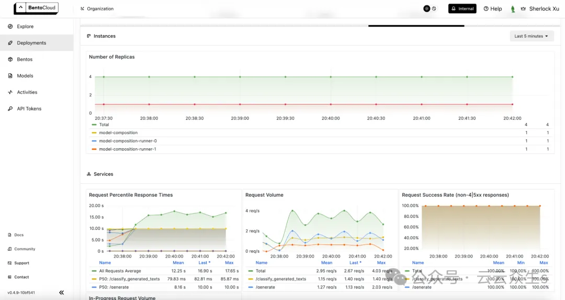565x300 pixels.
Task: Open the Activities pulse icon
Action: point(10,92)
